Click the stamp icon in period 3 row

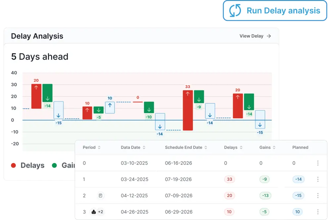click(94, 212)
